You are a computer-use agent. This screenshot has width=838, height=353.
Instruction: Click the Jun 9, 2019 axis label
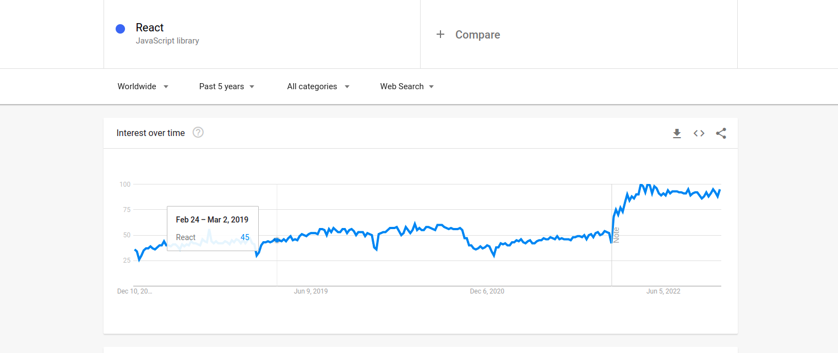[311, 291]
